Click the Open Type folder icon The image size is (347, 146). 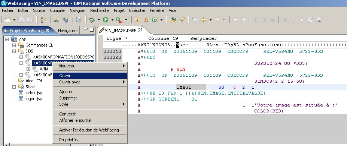pos(173,20)
